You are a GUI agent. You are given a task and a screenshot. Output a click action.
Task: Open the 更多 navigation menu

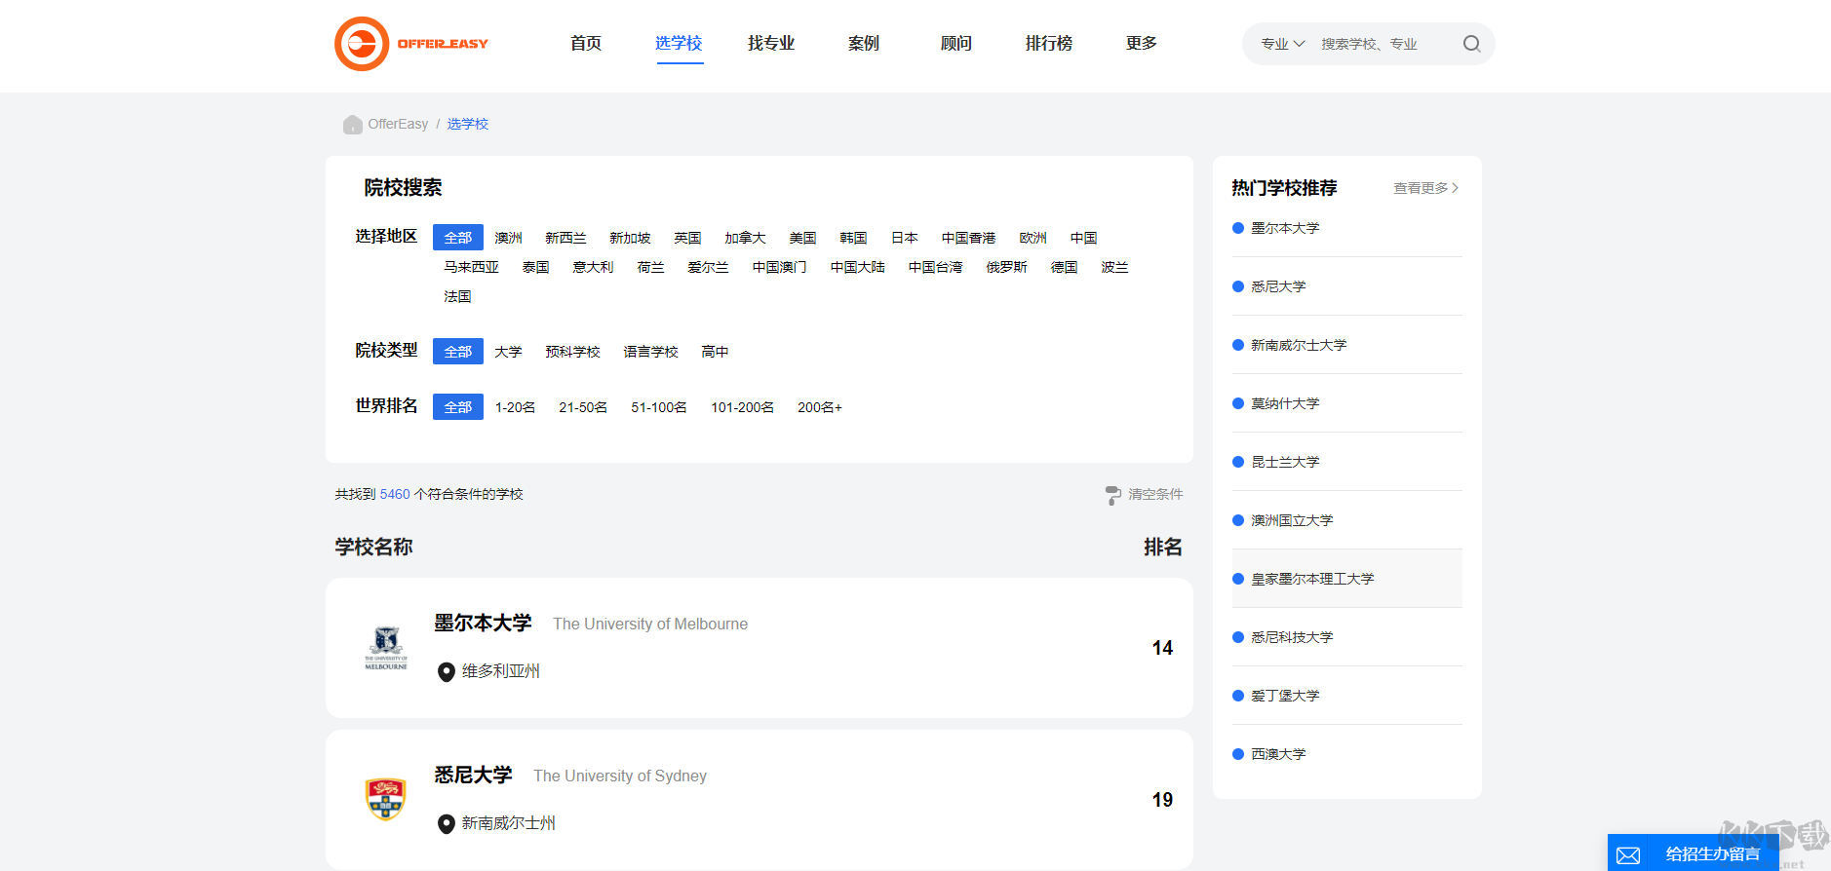(x=1141, y=43)
